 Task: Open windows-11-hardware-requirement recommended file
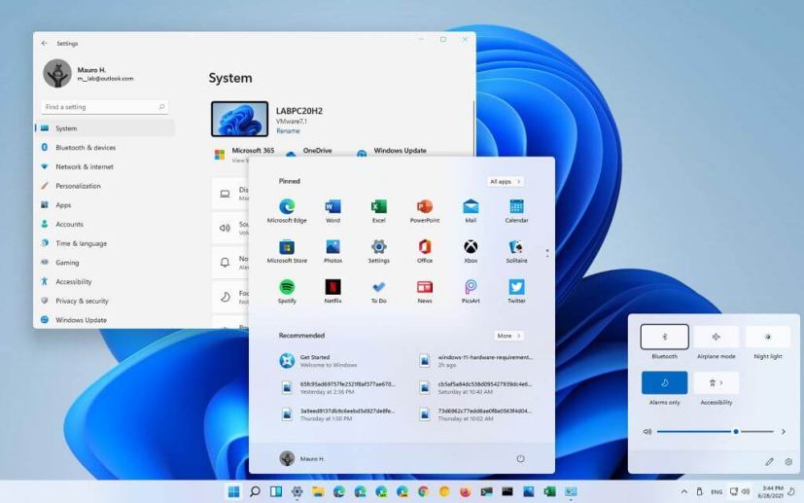pyautogui.click(x=475, y=361)
